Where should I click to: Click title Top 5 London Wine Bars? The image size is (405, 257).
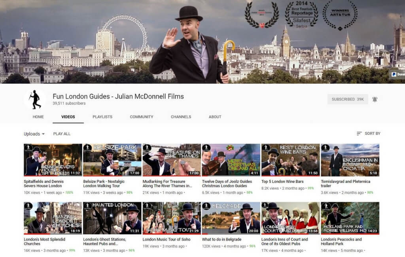coord(282,181)
